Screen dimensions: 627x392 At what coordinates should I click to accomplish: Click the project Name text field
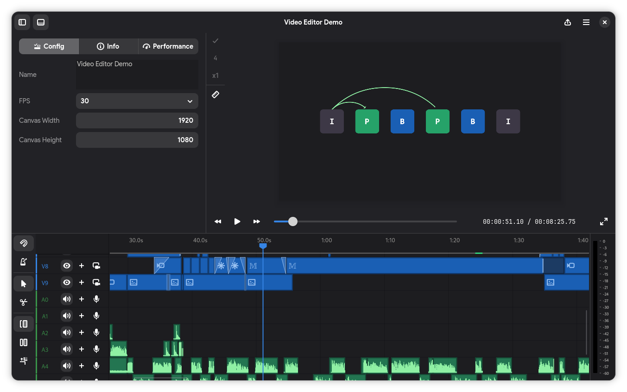tap(137, 74)
